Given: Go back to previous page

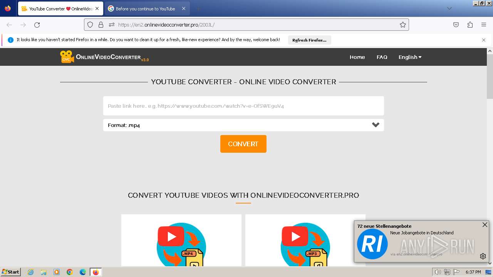Looking at the screenshot, I should (x=9, y=25).
